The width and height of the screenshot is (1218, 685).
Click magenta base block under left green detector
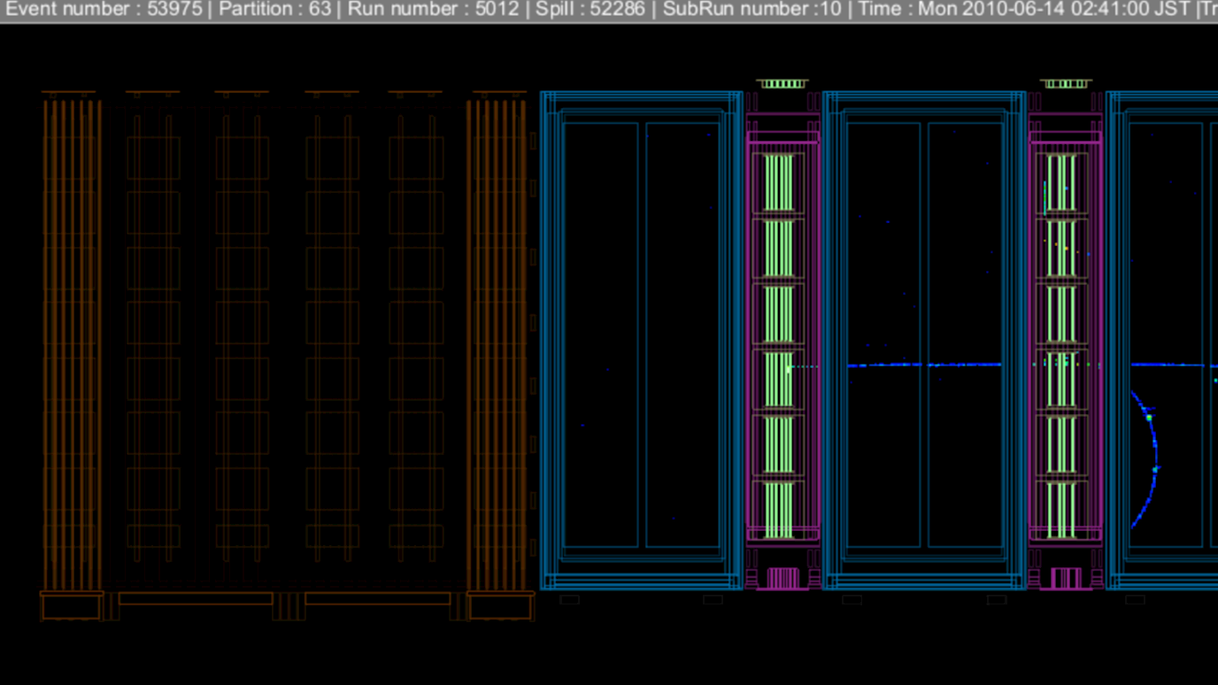782,578
